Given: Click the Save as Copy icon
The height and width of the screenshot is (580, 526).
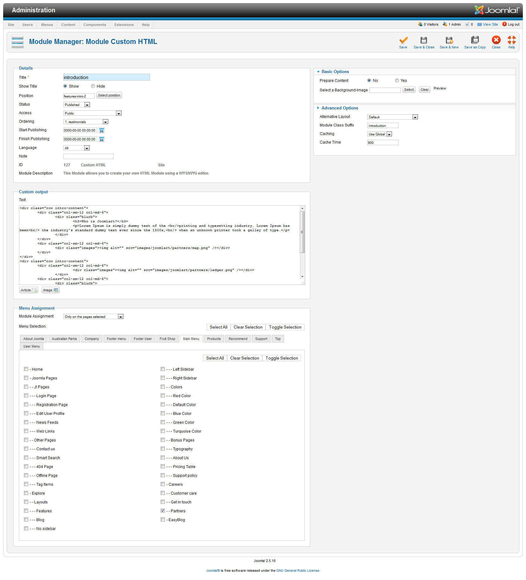Looking at the screenshot, I should point(475,40).
